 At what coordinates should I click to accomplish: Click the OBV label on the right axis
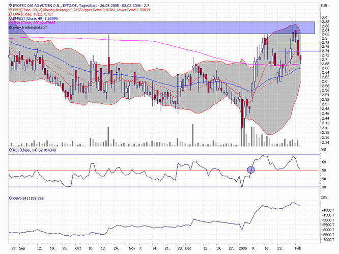pos(324,197)
